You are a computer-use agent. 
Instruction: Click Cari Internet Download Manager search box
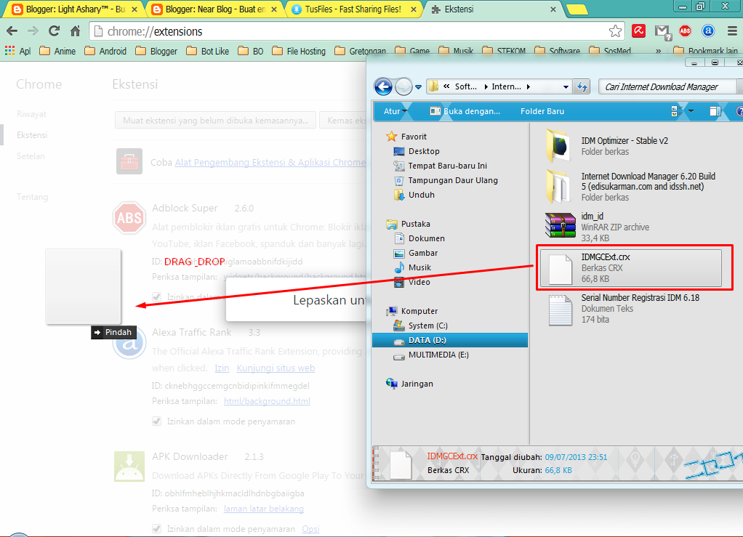668,86
